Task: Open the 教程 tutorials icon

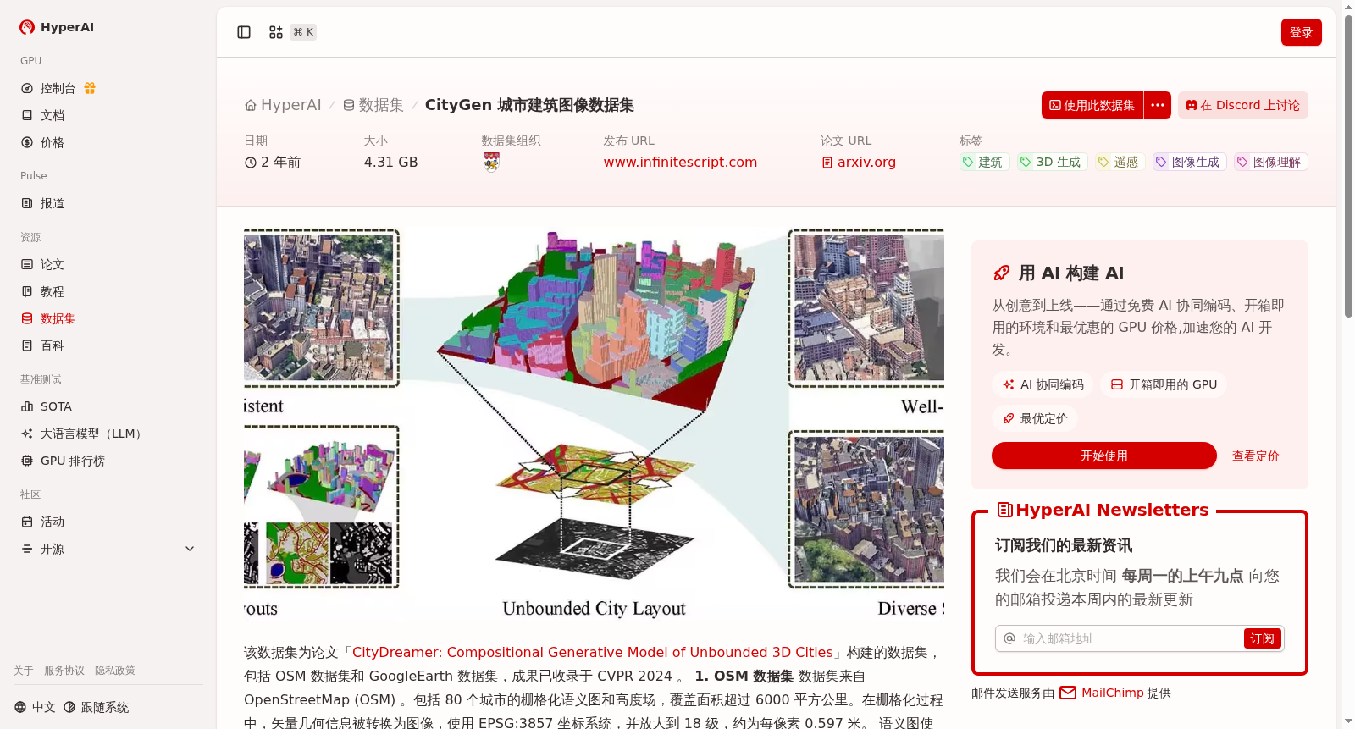Action: [27, 291]
